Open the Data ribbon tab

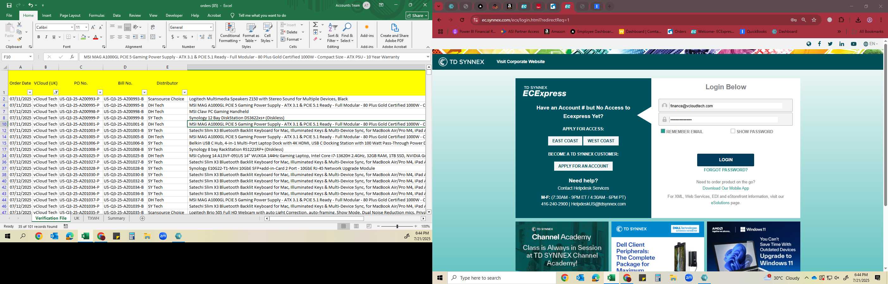pyautogui.click(x=116, y=15)
